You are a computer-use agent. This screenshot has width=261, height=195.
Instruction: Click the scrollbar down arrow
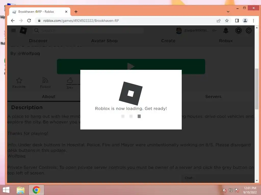click(257, 181)
